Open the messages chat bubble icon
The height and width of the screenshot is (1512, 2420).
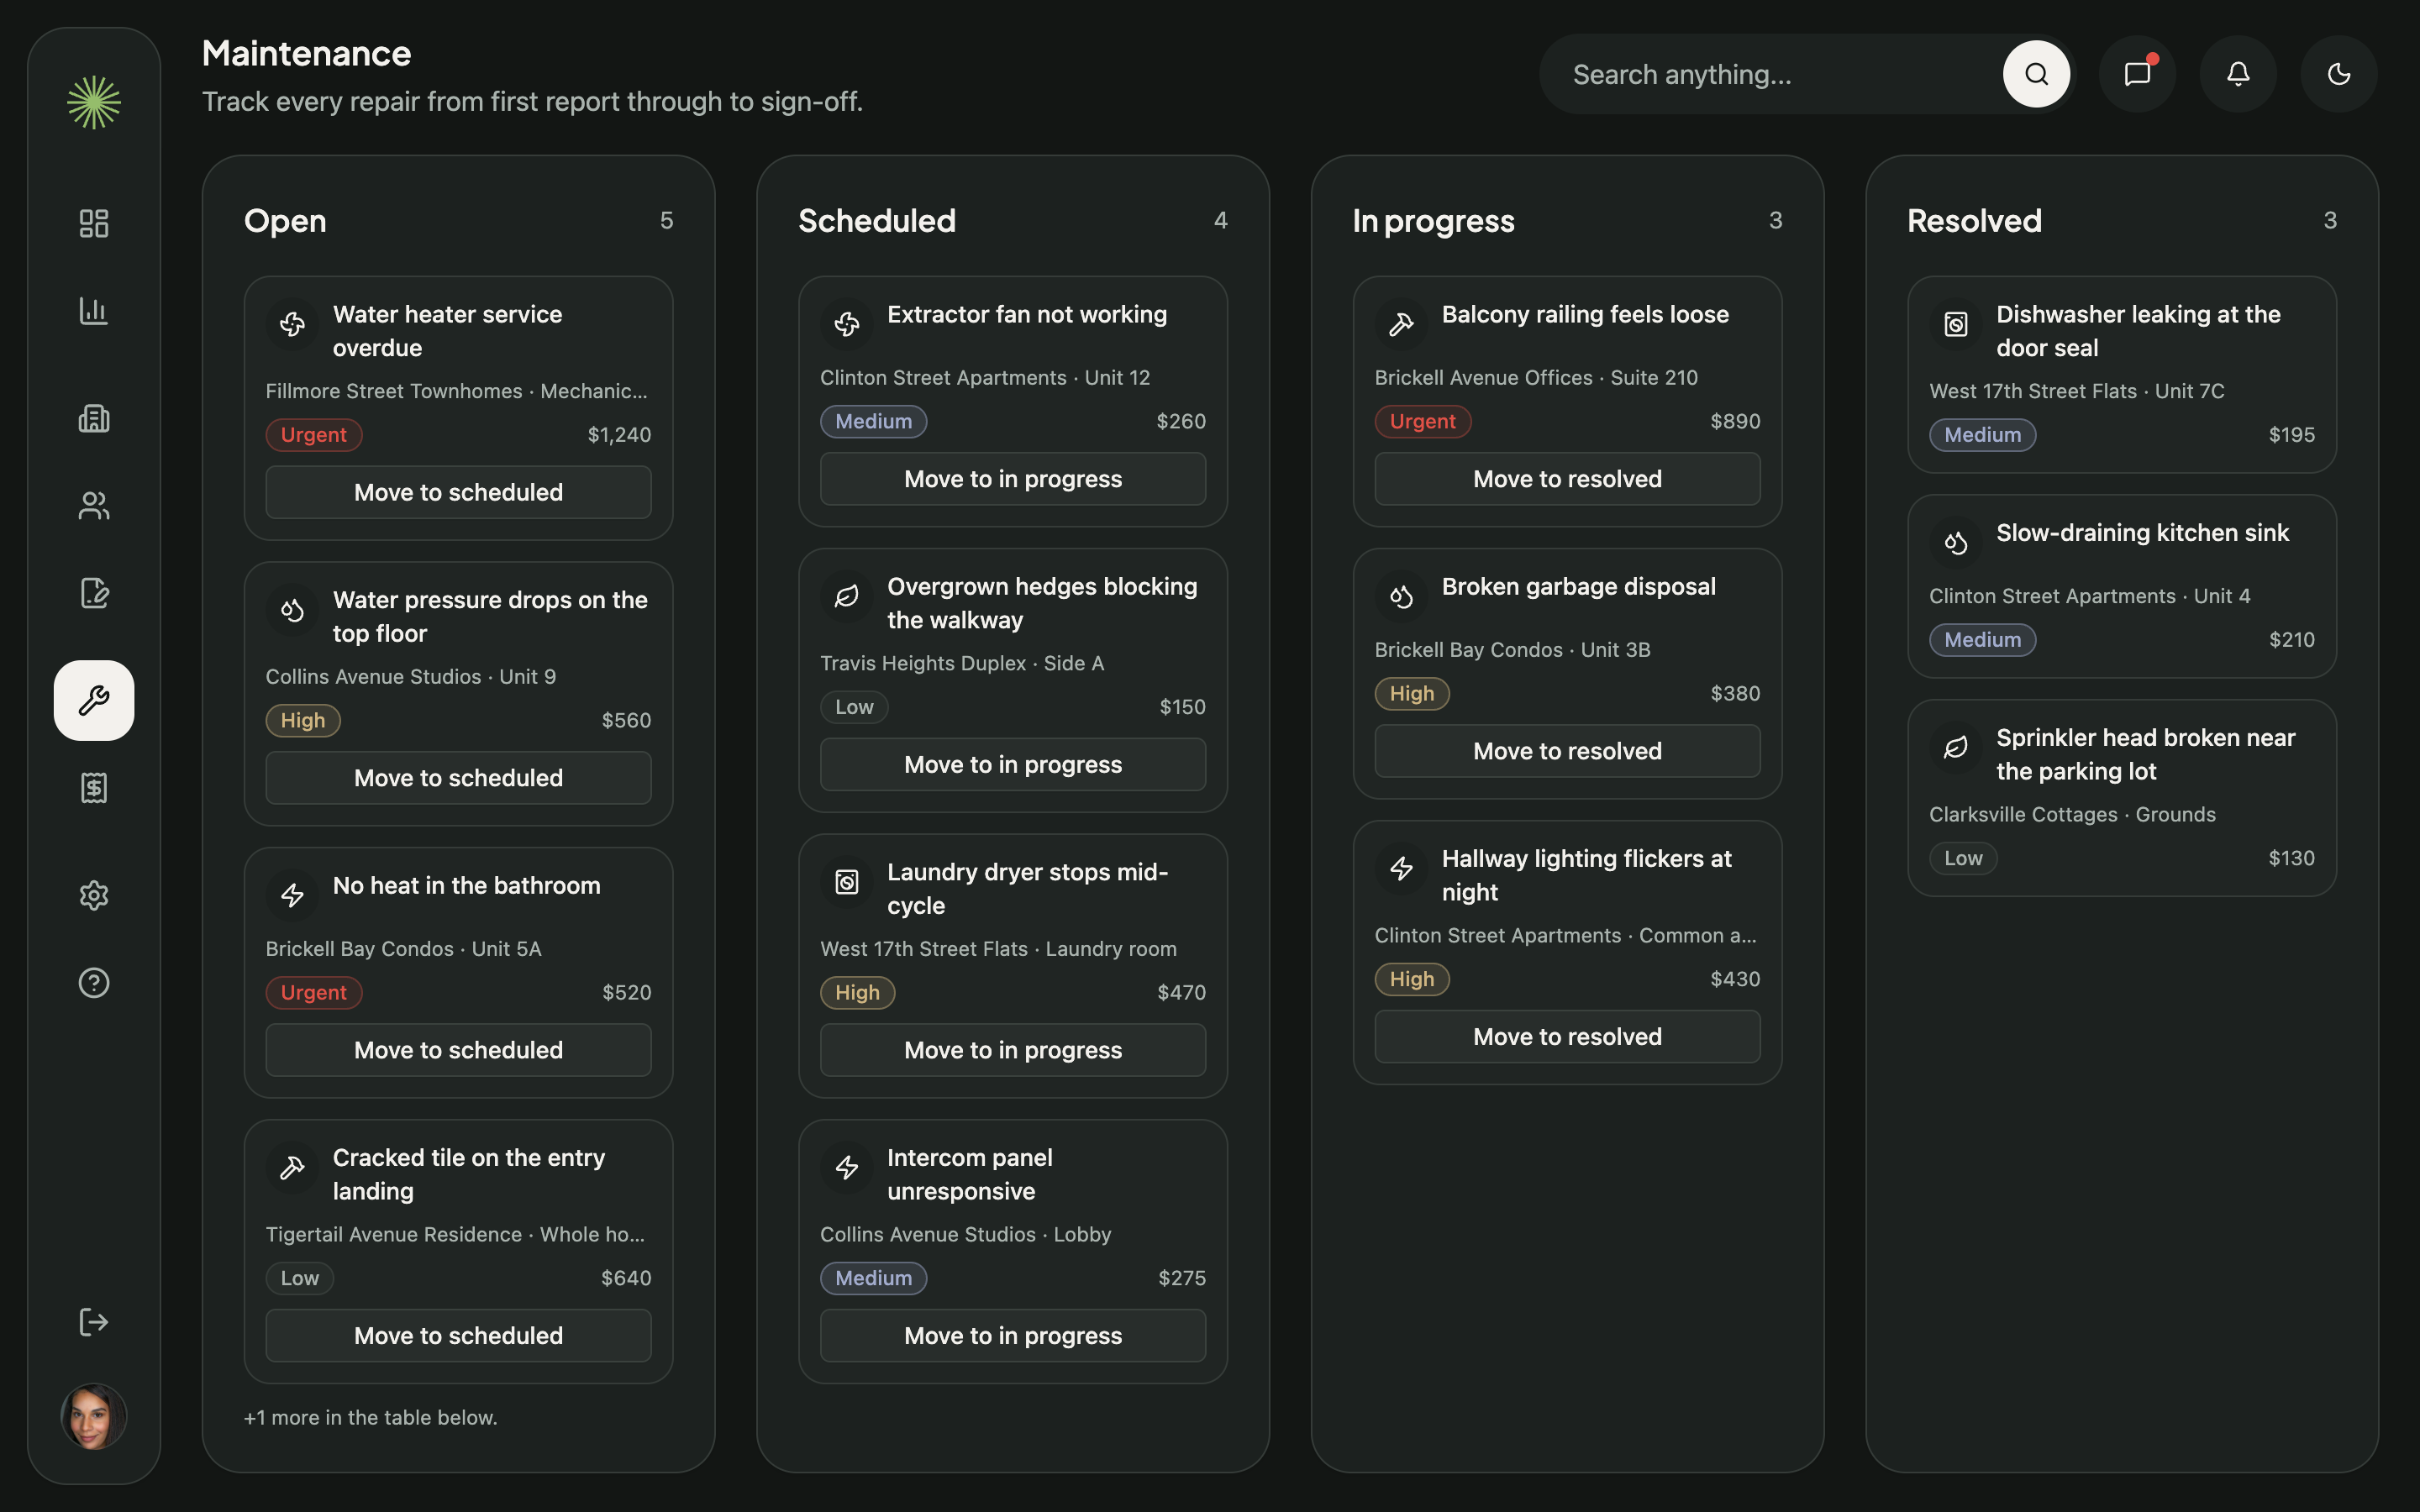pyautogui.click(x=2138, y=74)
